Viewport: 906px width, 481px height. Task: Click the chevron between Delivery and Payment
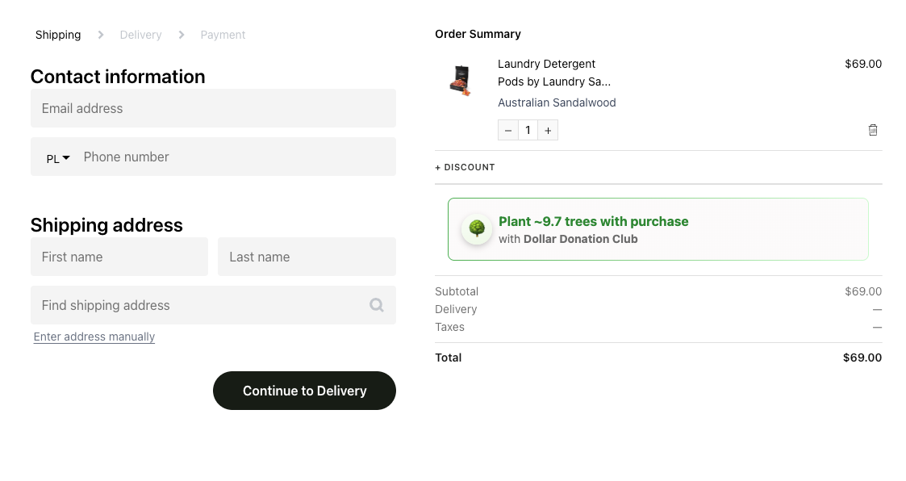coord(182,35)
